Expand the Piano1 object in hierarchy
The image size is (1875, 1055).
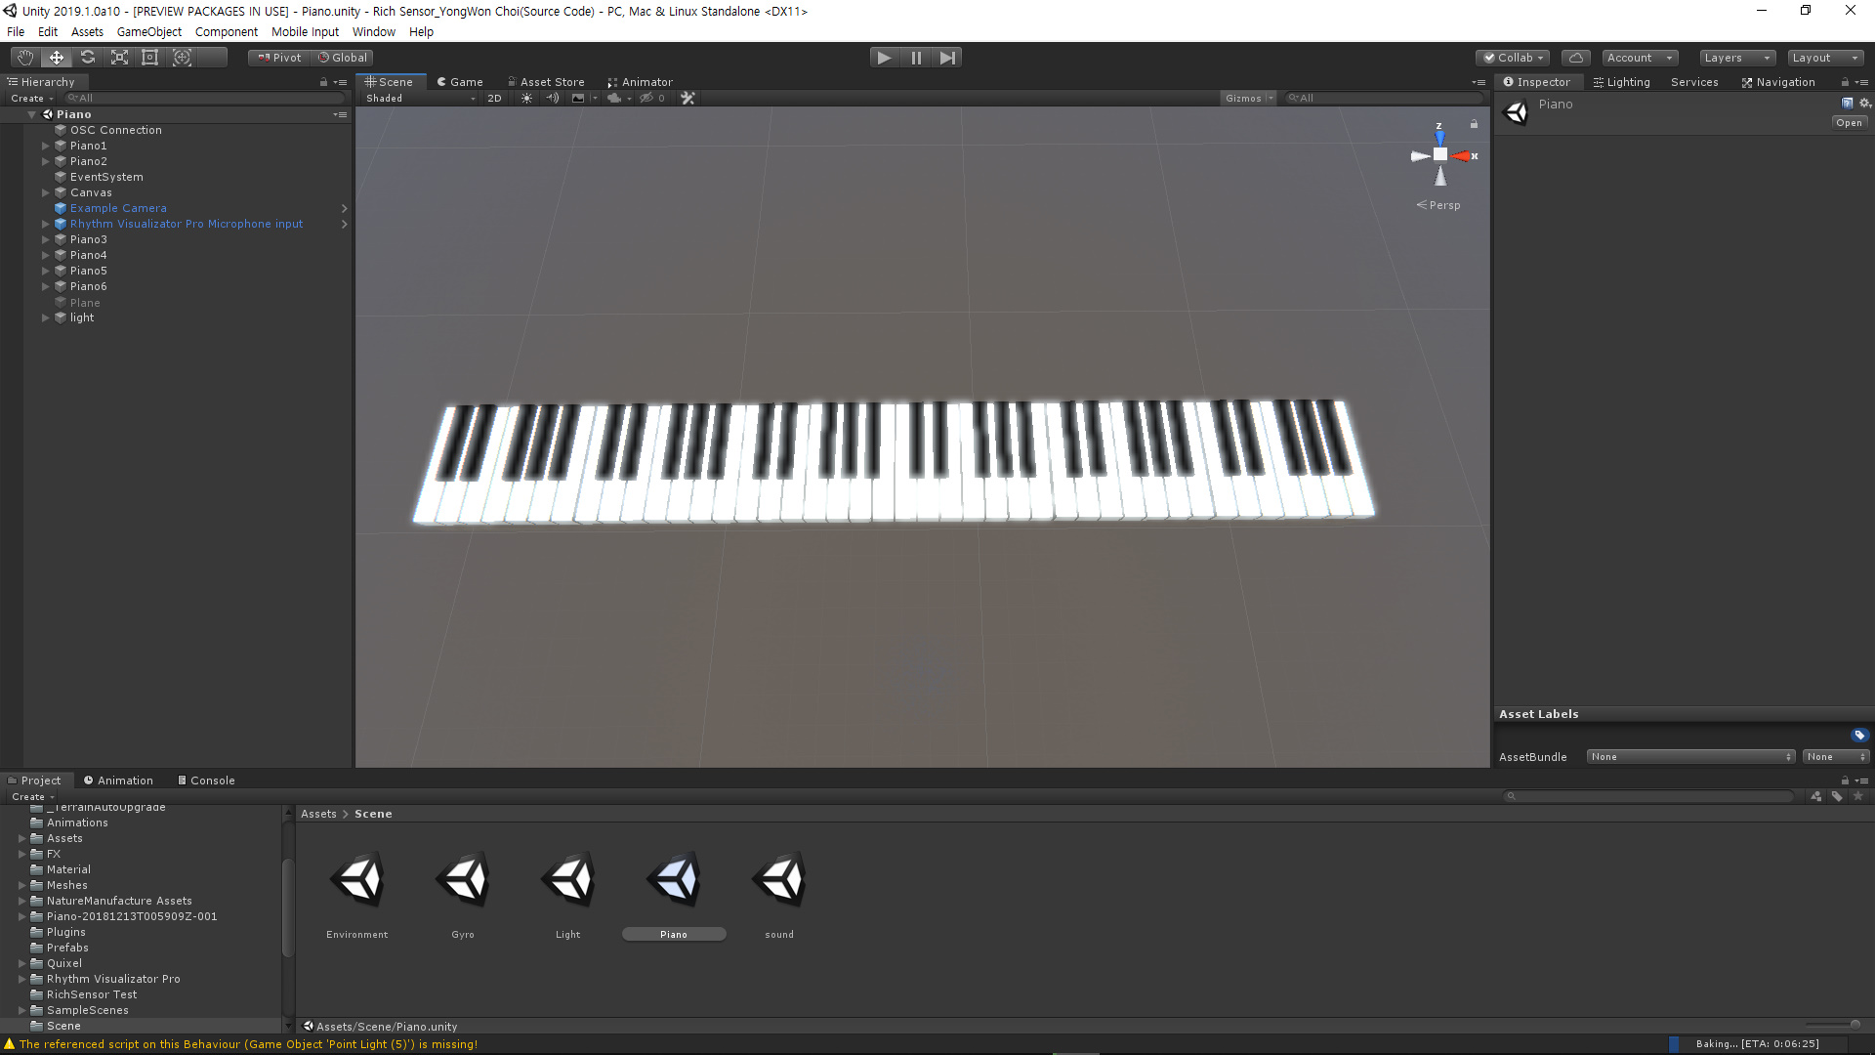45,146
